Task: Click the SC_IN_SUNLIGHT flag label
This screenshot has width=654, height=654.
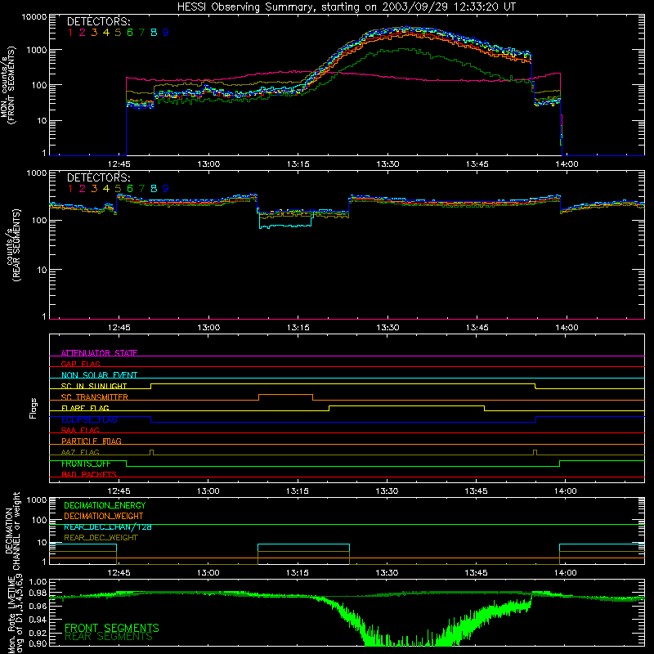Action: (x=94, y=386)
